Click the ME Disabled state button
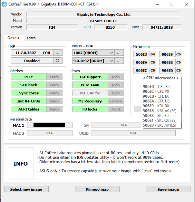This screenshot has height=202, width=195. [32, 61]
